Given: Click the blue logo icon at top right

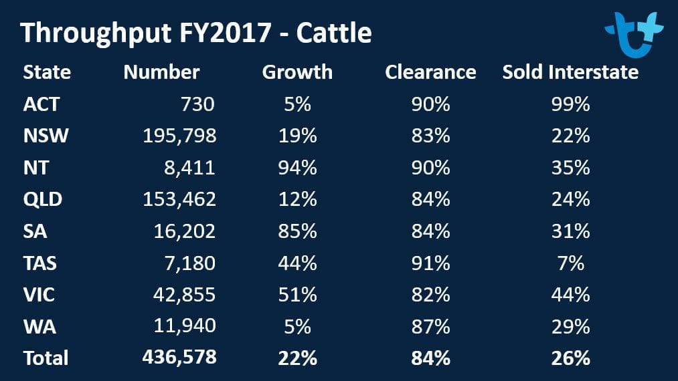Looking at the screenshot, I should pos(634,33).
